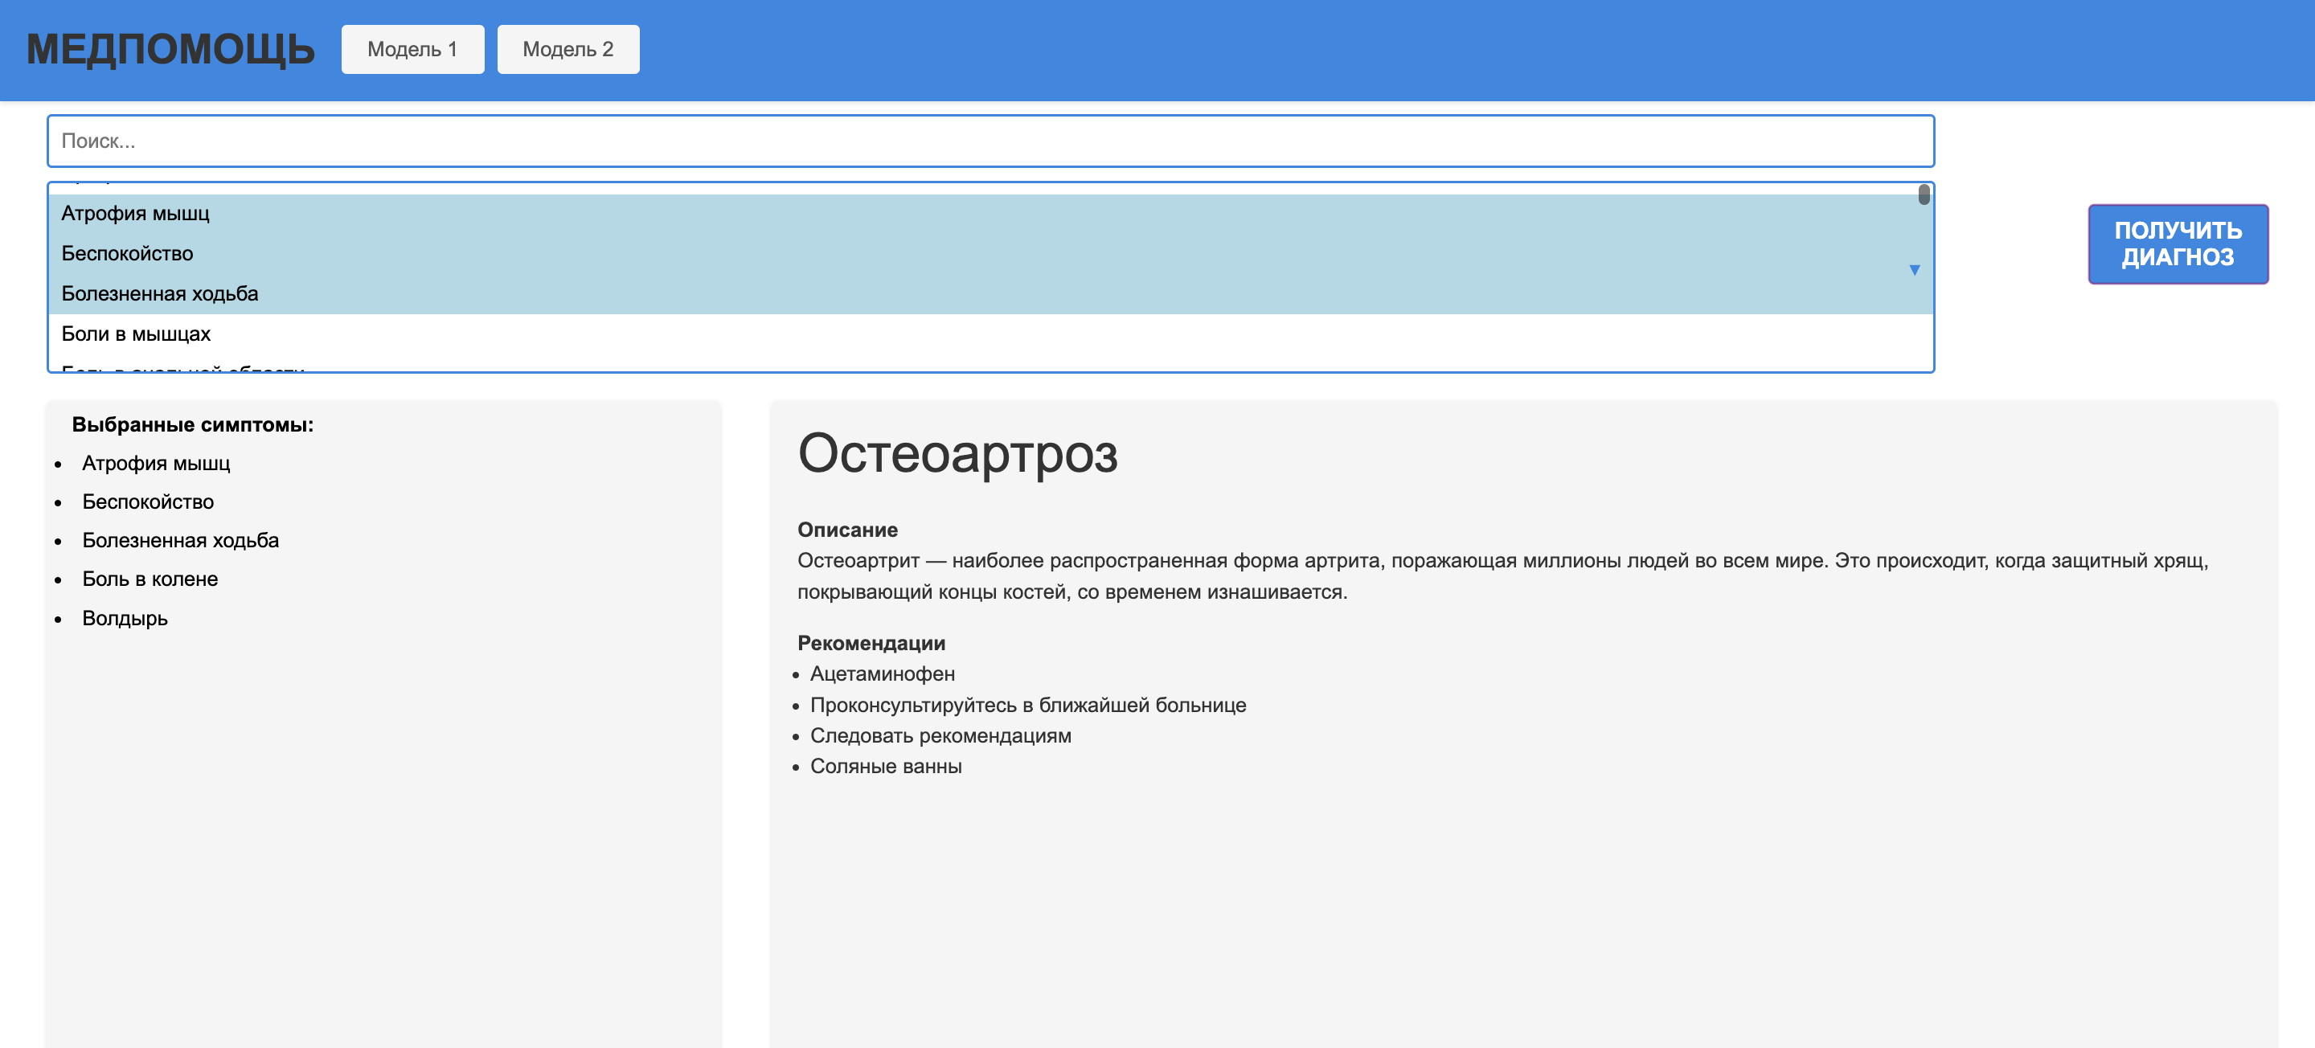Click Атрофия мышц under Выбранные симптомы
Screen dimensions: 2315x1048
[x=157, y=463]
